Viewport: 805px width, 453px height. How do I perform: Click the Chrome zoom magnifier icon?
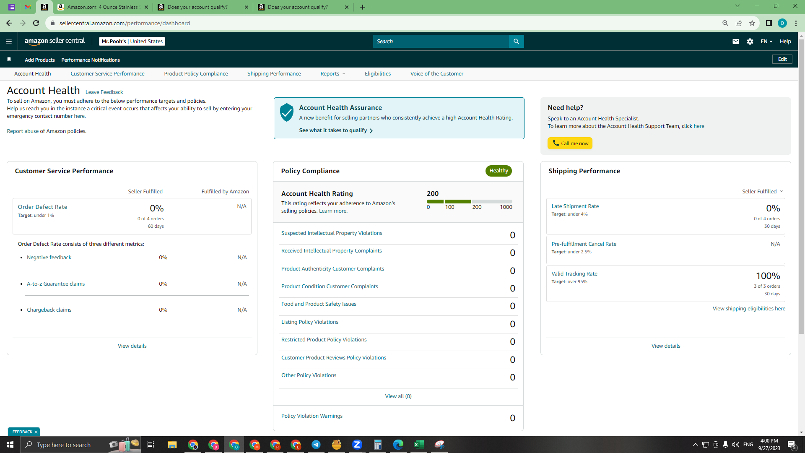[725, 23]
